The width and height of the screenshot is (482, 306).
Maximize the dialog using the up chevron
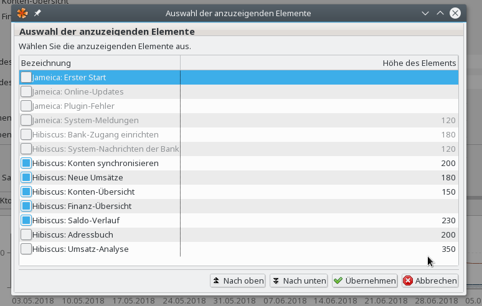[440, 12]
